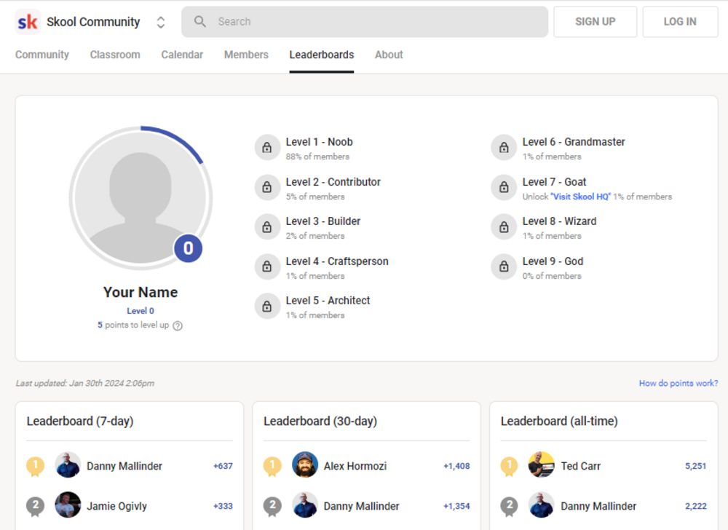Viewport: 728px width, 530px height.
Task: Open the About tab
Action: (389, 55)
